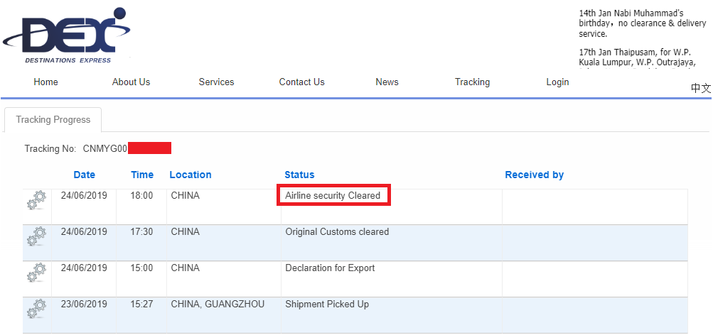Open the News page
713x335 pixels.
(387, 82)
